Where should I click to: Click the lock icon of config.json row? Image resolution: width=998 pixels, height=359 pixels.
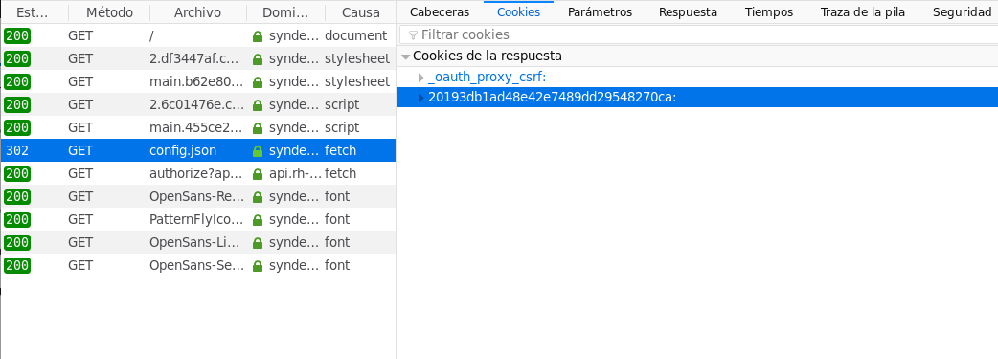pyautogui.click(x=258, y=151)
